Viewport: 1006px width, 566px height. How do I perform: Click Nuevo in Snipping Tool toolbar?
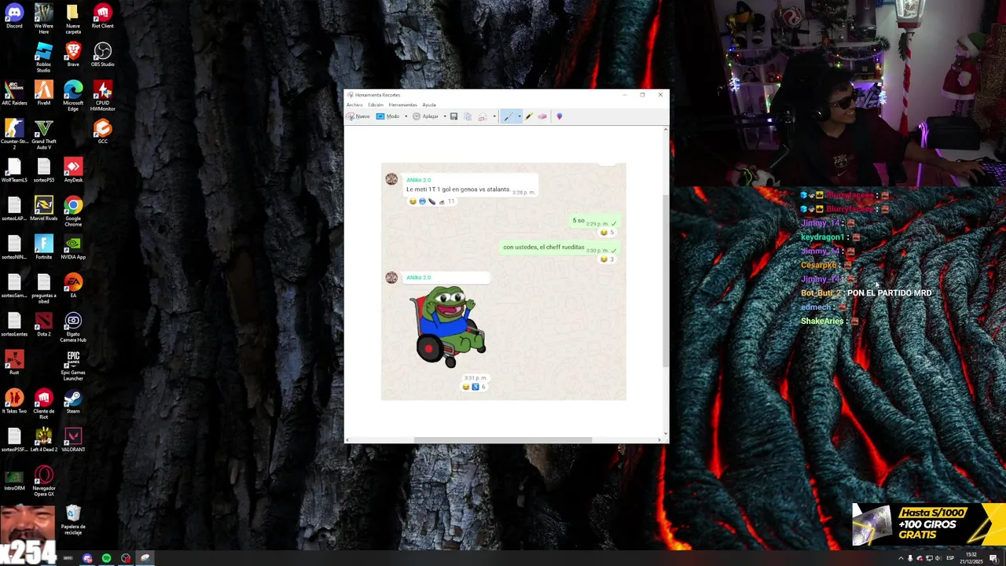(358, 116)
